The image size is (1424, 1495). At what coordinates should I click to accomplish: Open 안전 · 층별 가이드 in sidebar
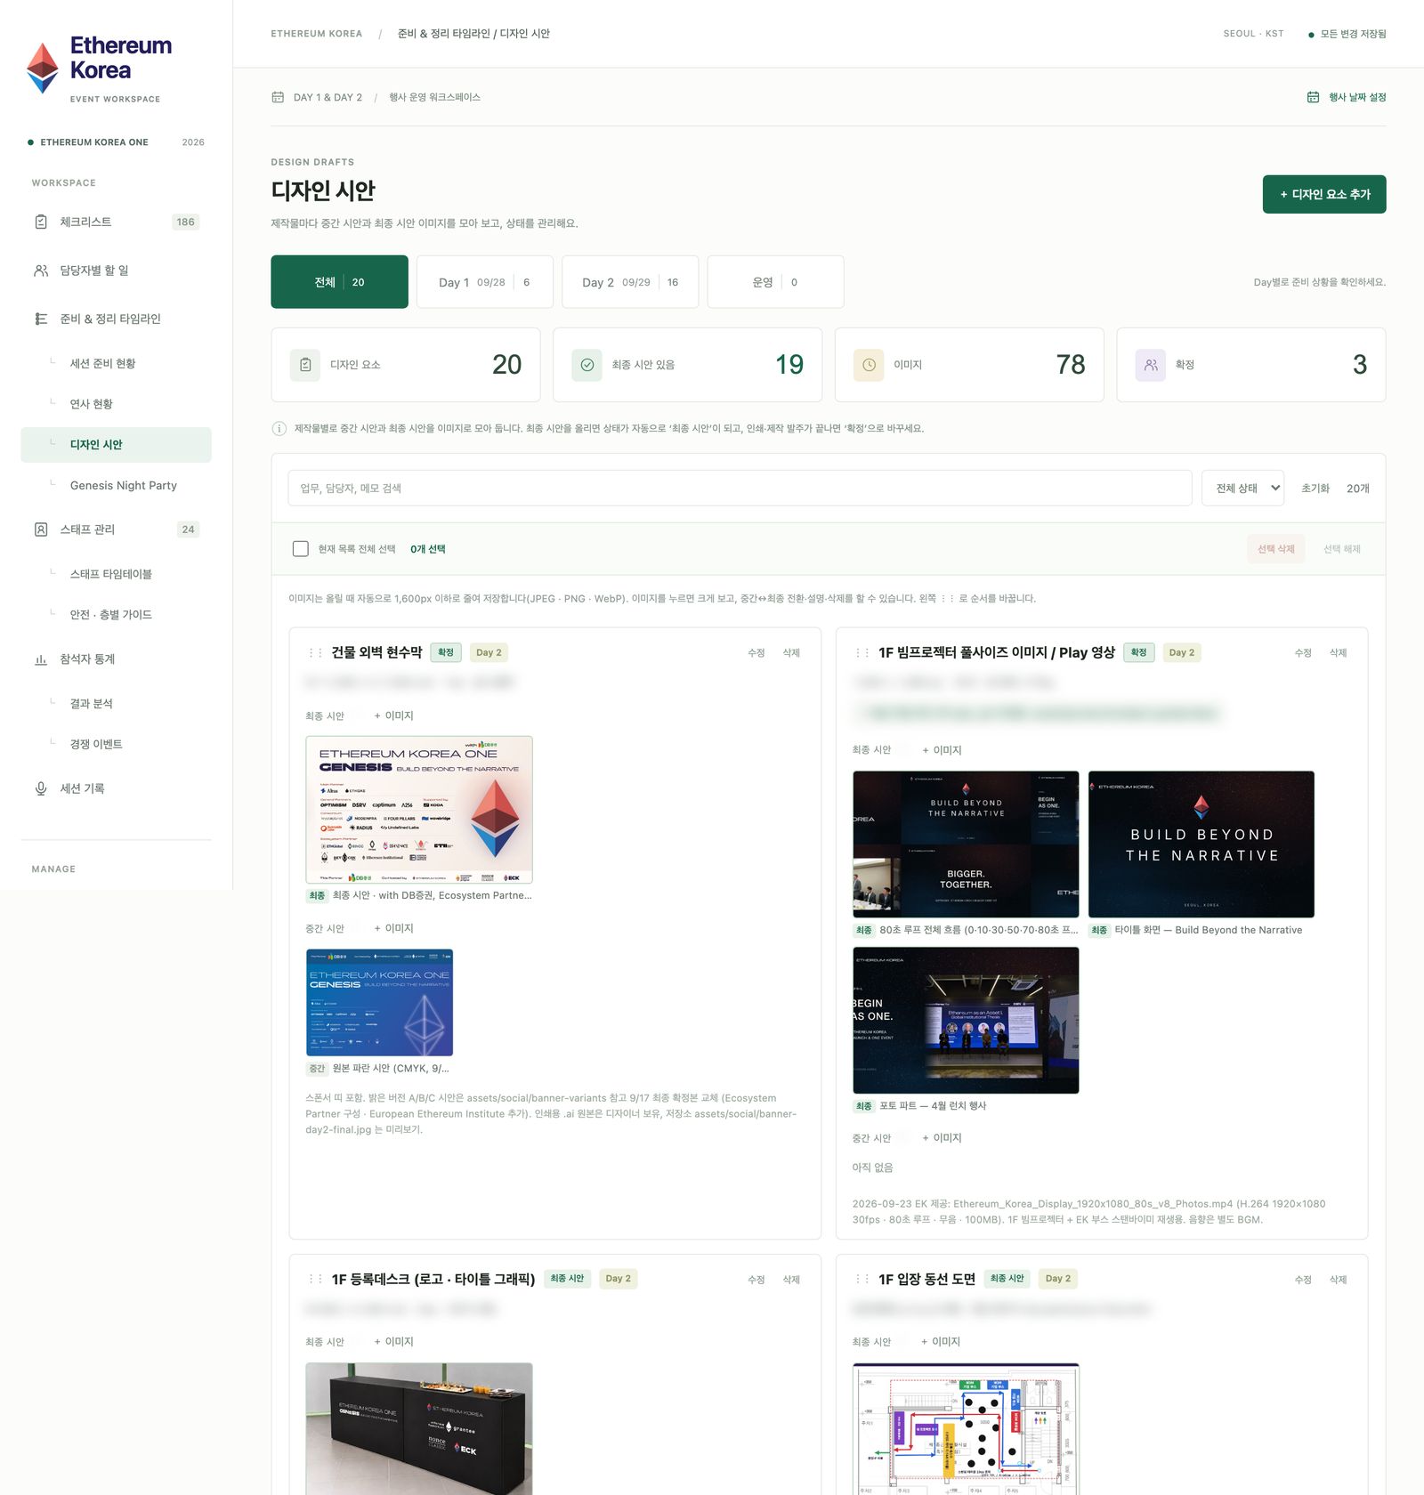[x=111, y=615]
